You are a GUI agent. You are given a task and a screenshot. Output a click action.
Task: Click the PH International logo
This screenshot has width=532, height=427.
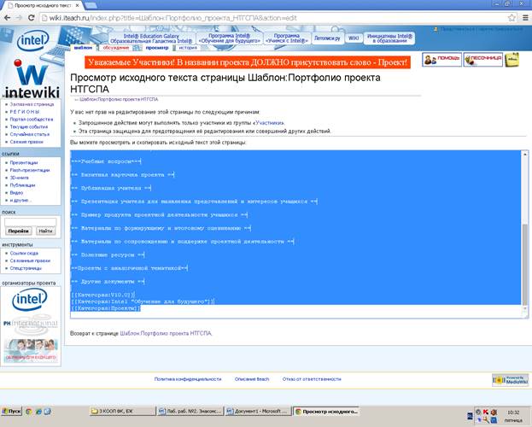click(31, 323)
